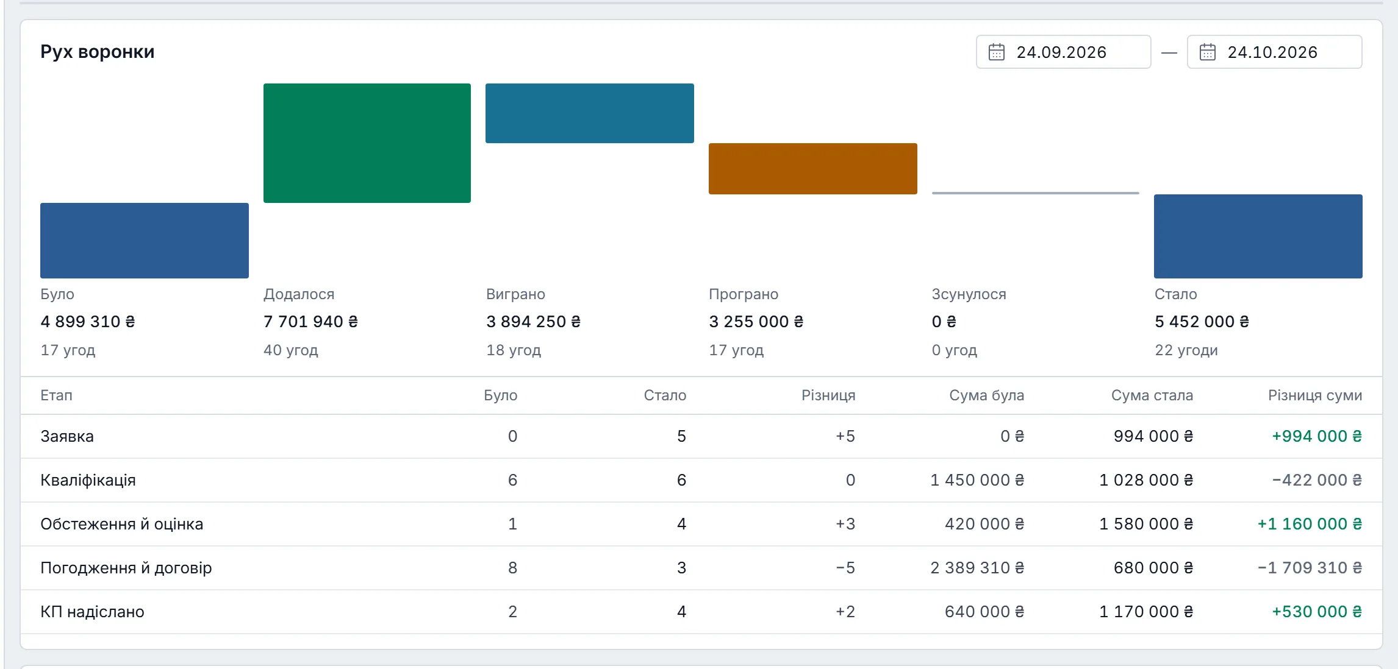The height and width of the screenshot is (669, 1398).
Task: Click the 22 угоди count label
Action: [x=1186, y=350]
